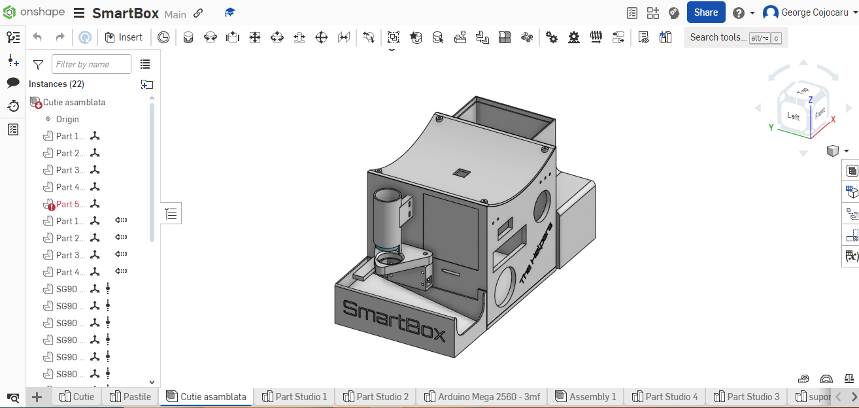
Task: Open the tab search icon at bottom-left
Action: [x=13, y=397]
